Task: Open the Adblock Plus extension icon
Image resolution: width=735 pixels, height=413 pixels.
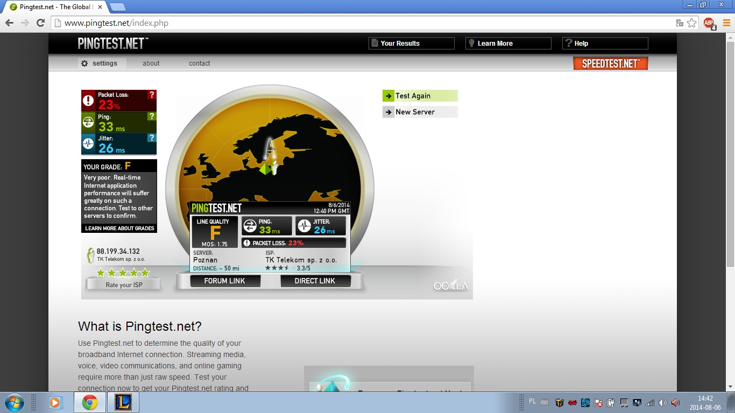Action: tap(709, 23)
